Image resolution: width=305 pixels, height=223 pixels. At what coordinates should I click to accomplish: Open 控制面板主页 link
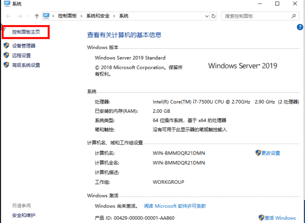pos(26,32)
